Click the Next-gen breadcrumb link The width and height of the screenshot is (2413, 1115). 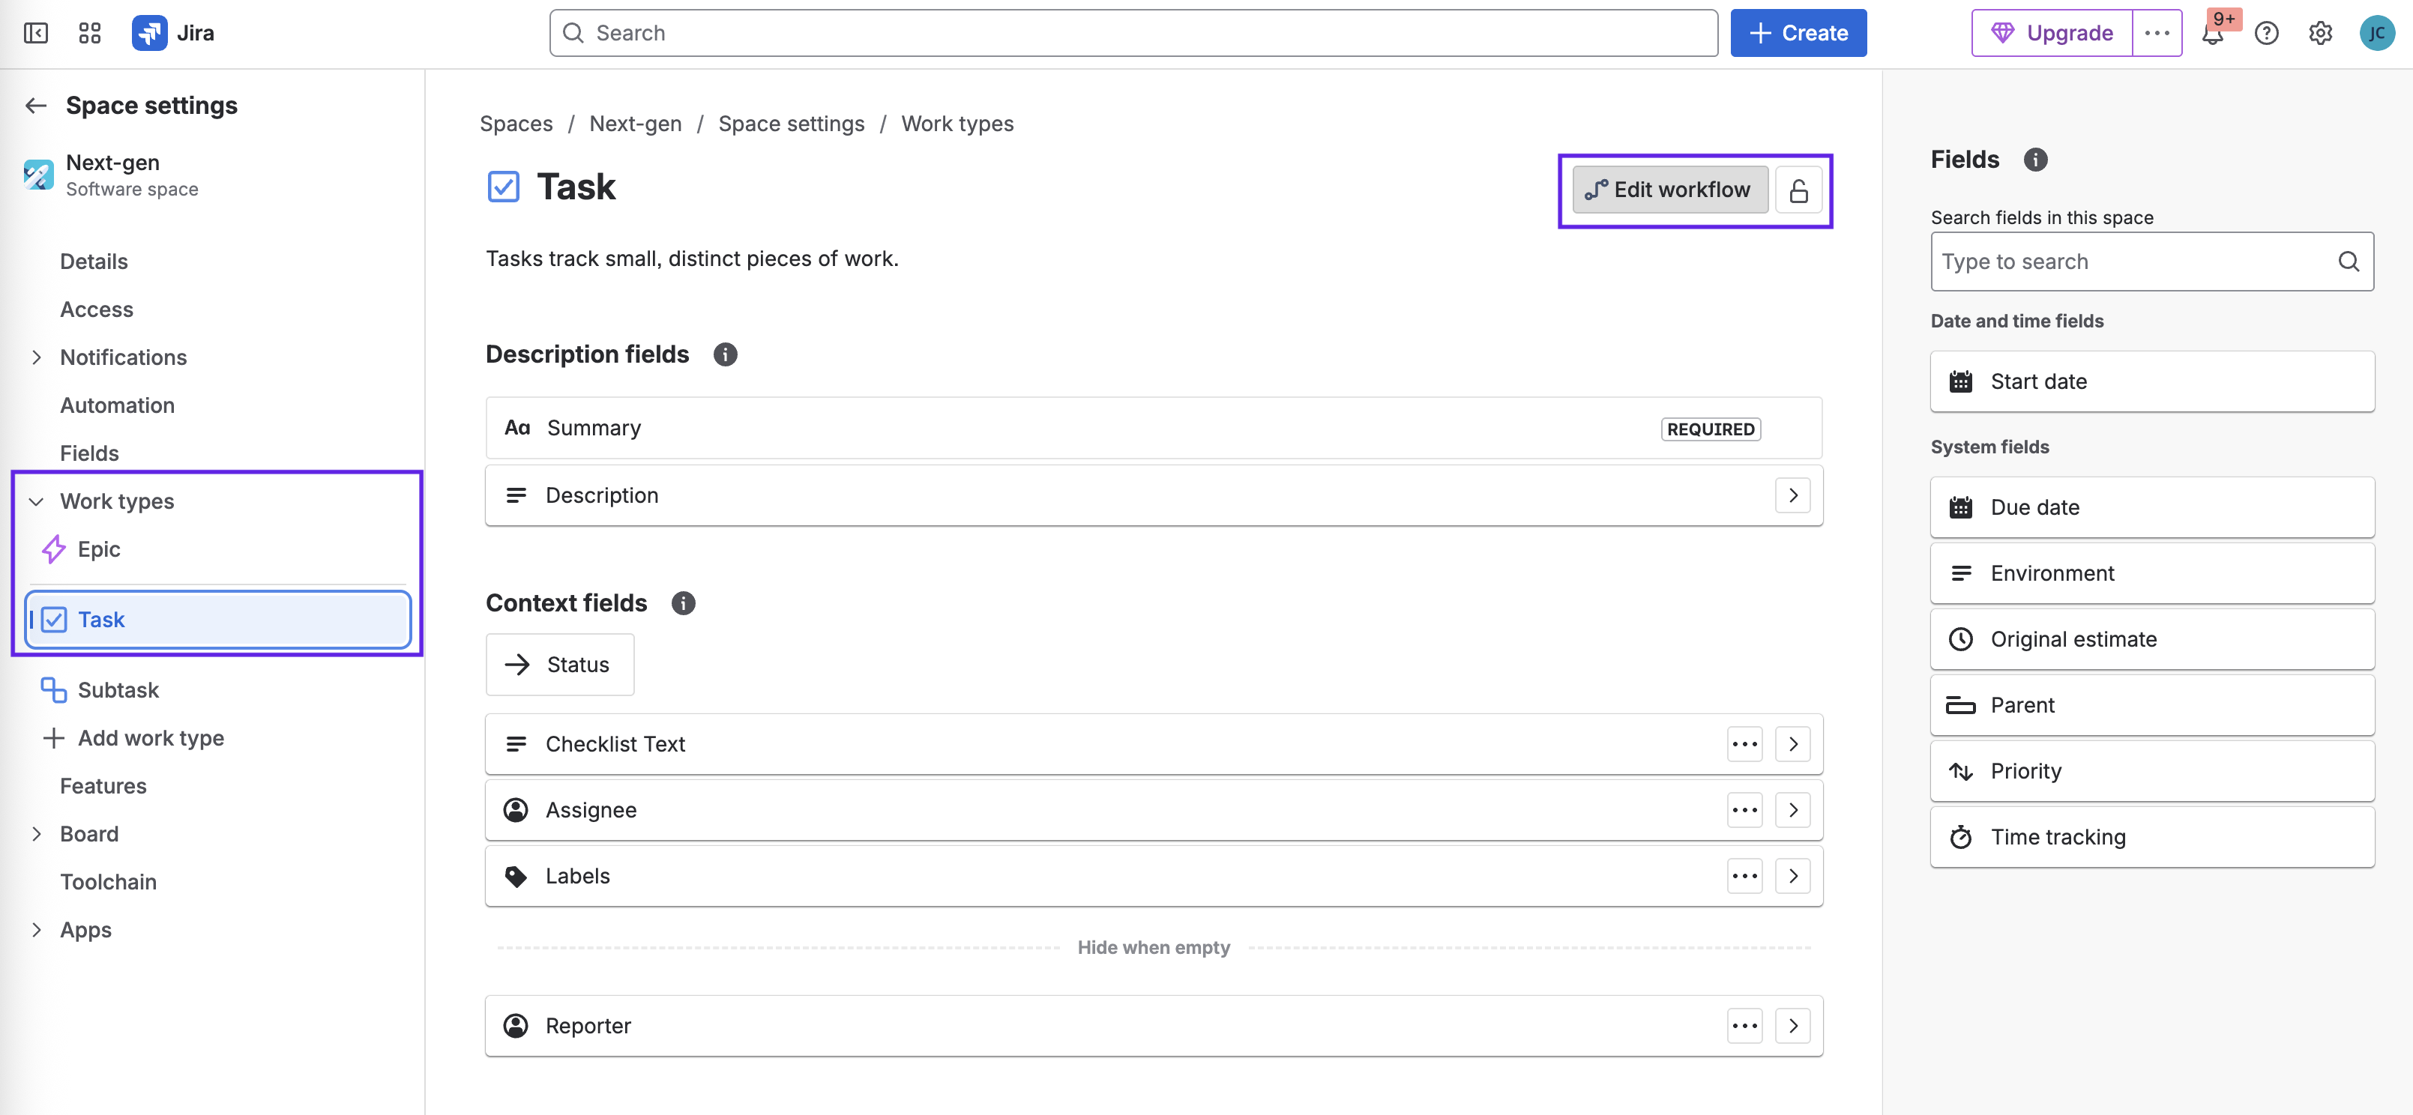pos(635,124)
